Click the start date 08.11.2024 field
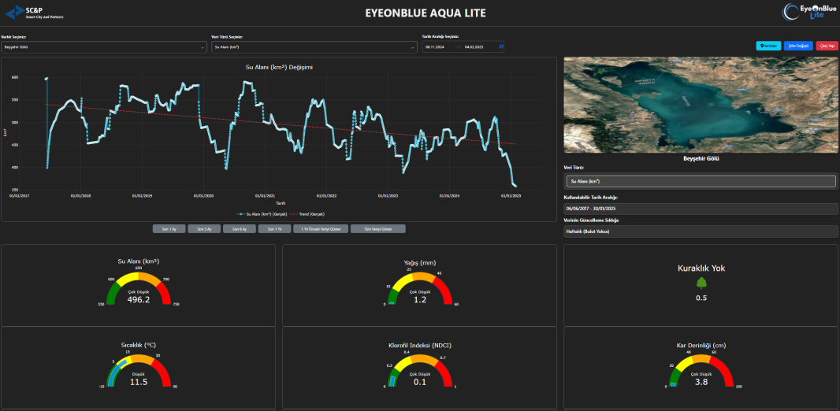This screenshot has width=840, height=411. 435,47
